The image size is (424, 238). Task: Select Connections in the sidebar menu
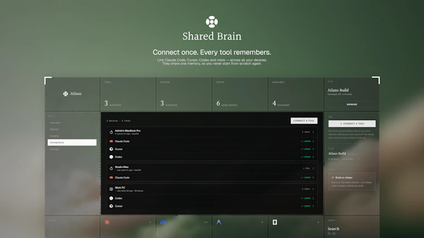click(x=72, y=142)
